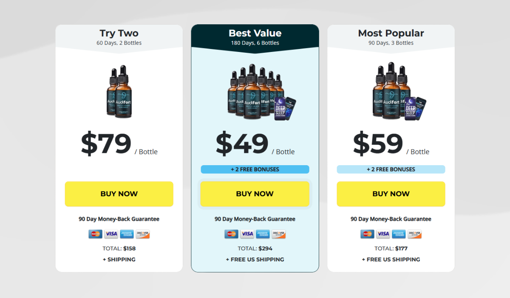Click Visa icon in Try Two card
Screen dimensions: 510x298
(x=111, y=234)
